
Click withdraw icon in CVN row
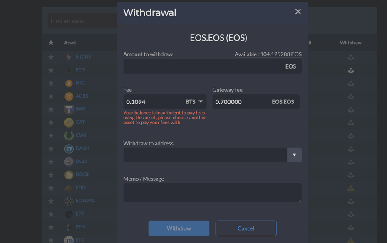coord(351,136)
